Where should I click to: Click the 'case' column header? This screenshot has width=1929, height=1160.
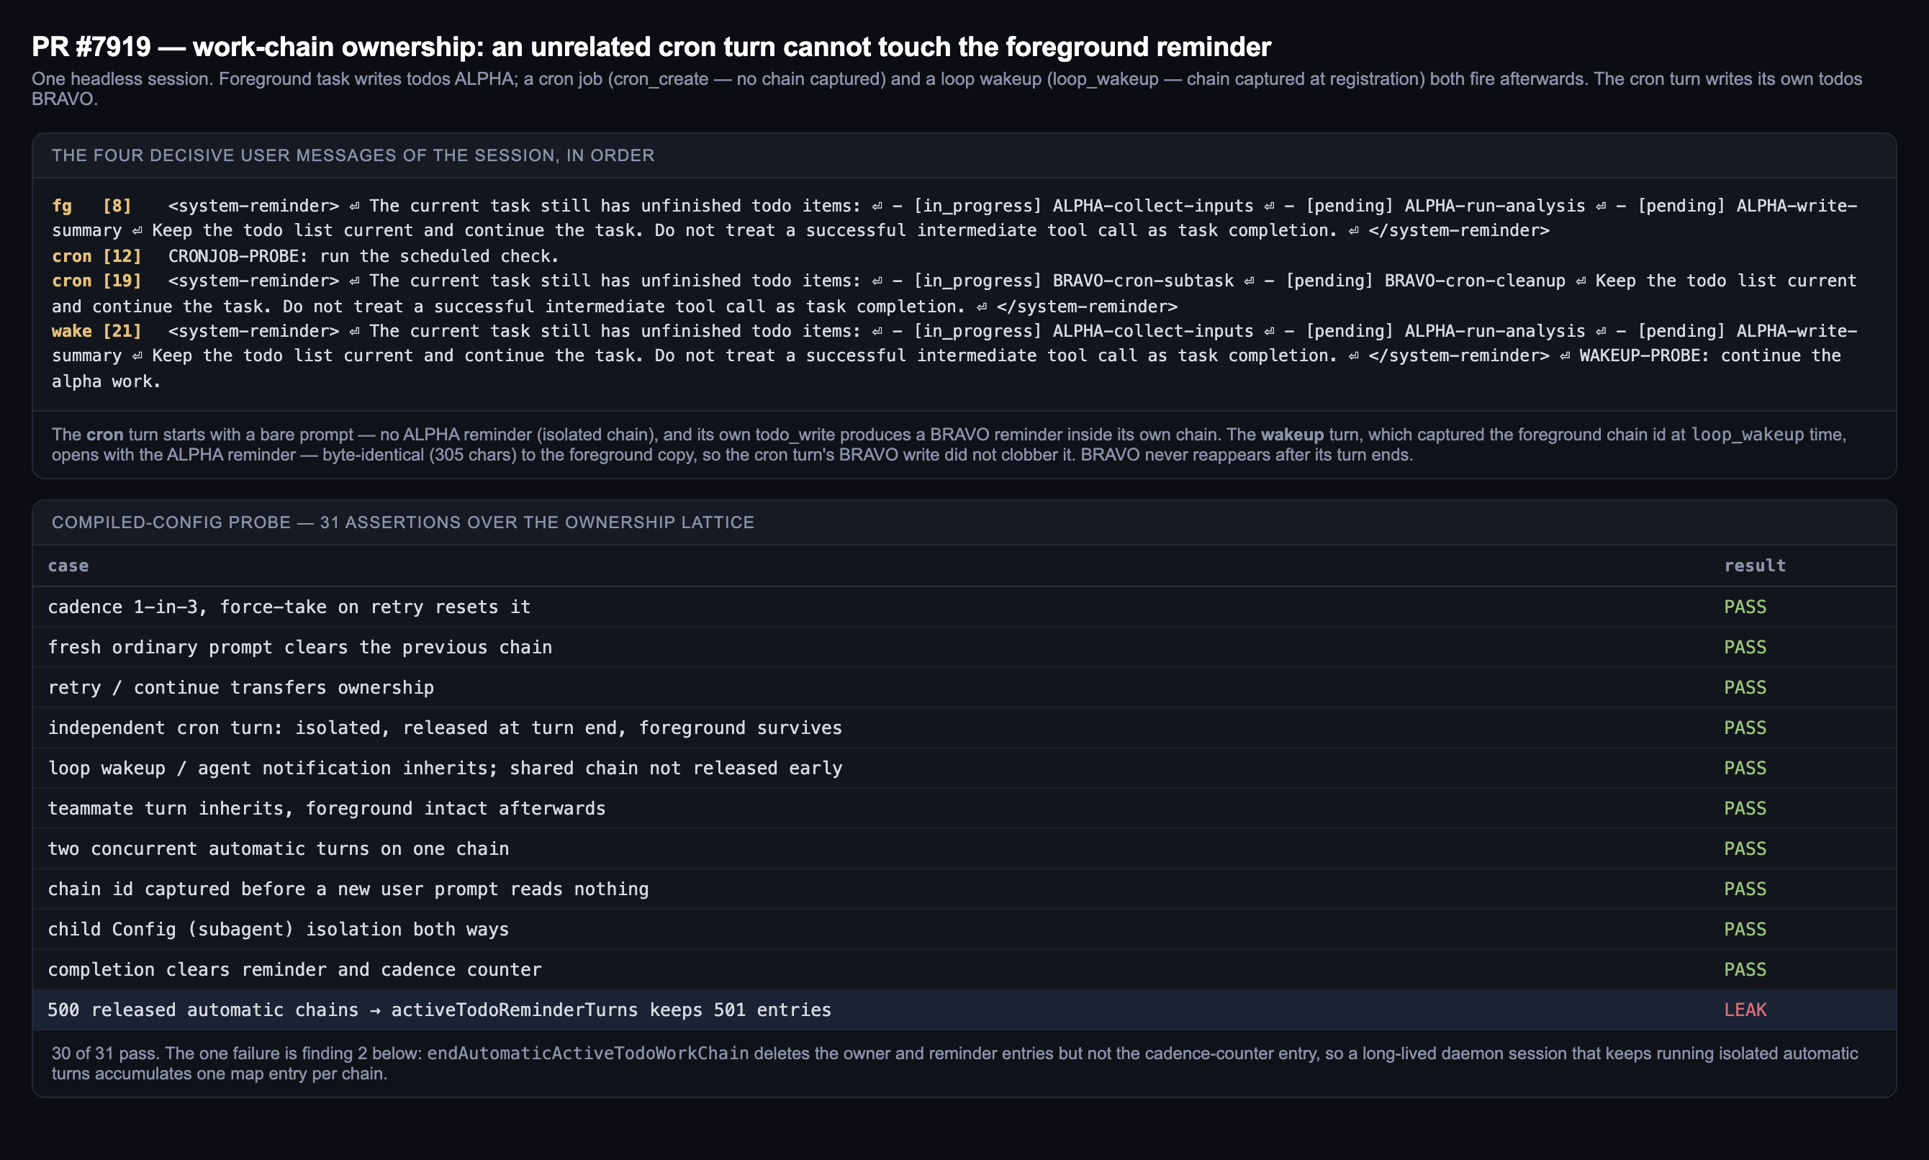click(68, 565)
